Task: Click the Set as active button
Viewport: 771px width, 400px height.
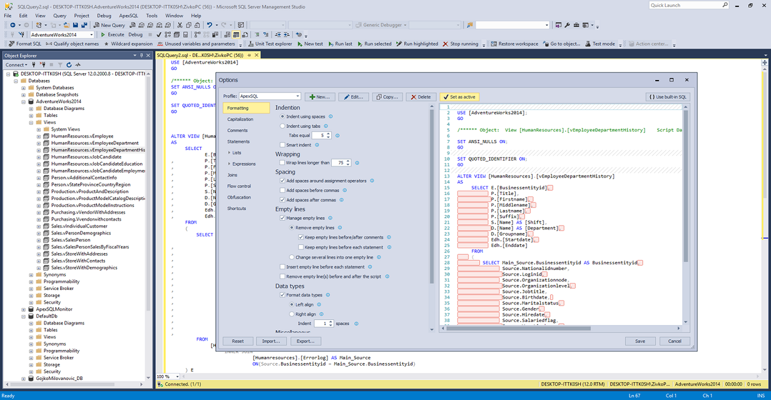Action: (x=459, y=97)
